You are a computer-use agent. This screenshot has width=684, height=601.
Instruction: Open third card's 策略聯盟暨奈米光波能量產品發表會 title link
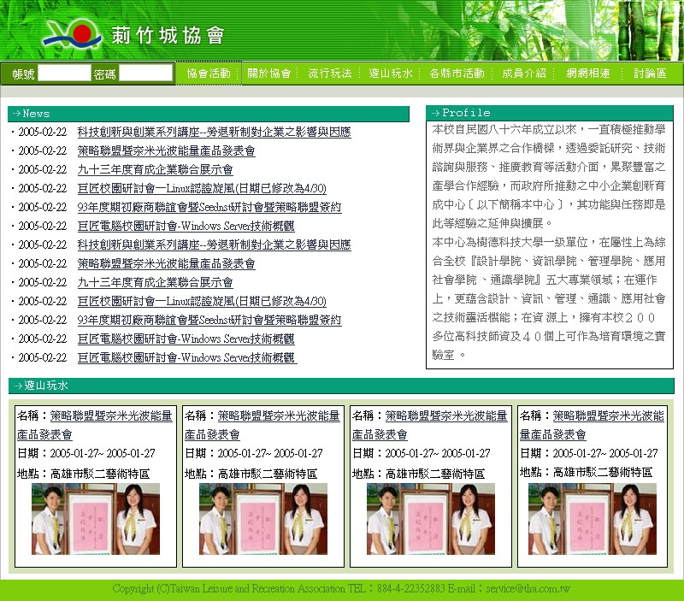tap(430, 425)
